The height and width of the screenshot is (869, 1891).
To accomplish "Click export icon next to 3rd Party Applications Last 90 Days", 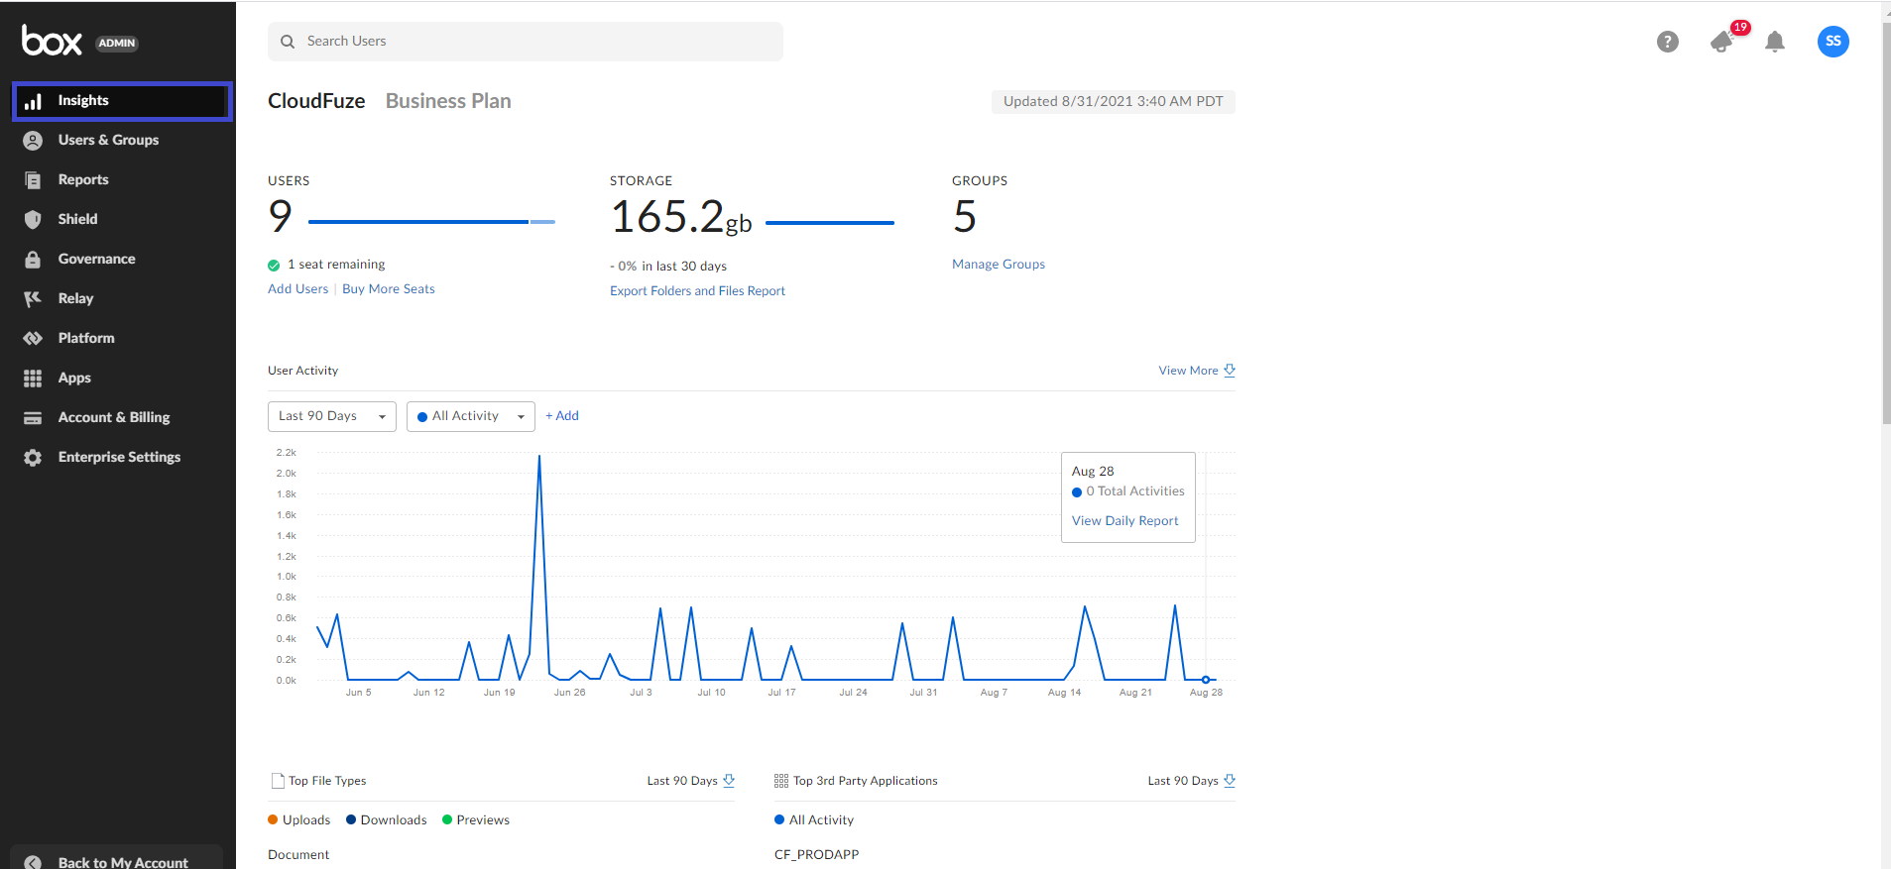I will click(1230, 781).
